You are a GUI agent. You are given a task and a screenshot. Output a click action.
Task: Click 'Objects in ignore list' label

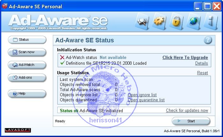pyautogui.click(x=79, y=95)
